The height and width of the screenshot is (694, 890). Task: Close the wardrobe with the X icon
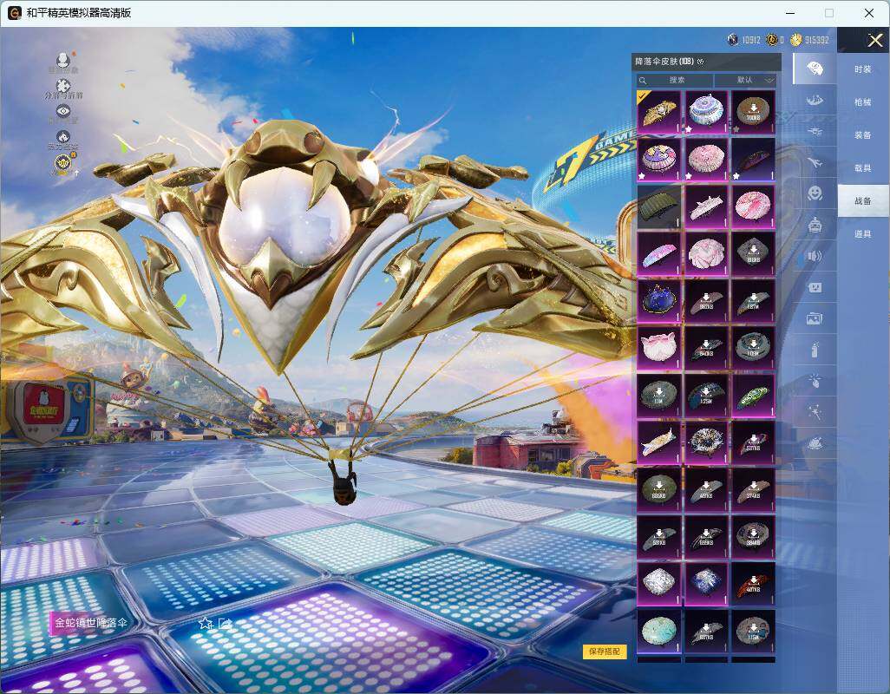point(874,40)
